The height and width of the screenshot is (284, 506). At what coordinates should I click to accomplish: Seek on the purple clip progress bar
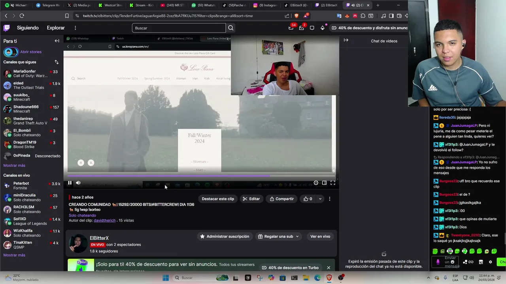click(x=202, y=176)
